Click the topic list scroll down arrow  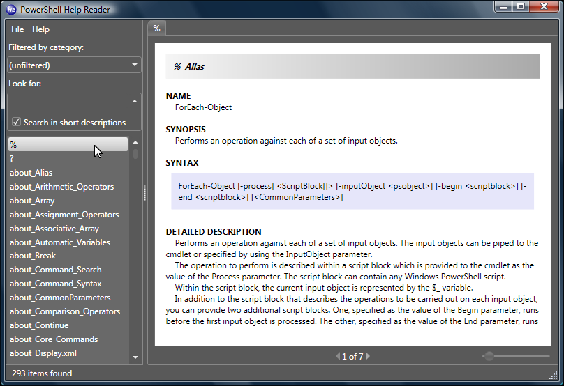pyautogui.click(x=135, y=357)
